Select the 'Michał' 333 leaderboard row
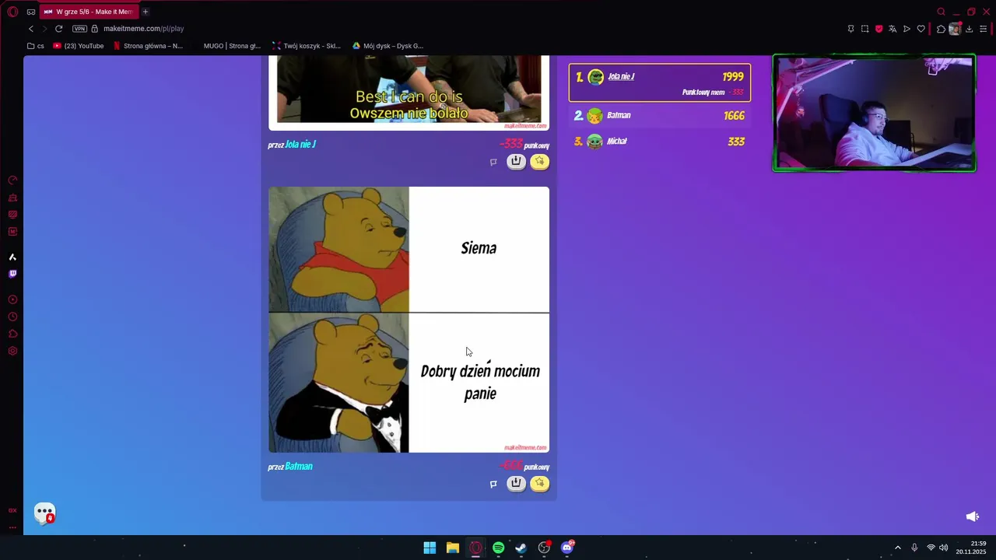The image size is (996, 560). coord(660,142)
